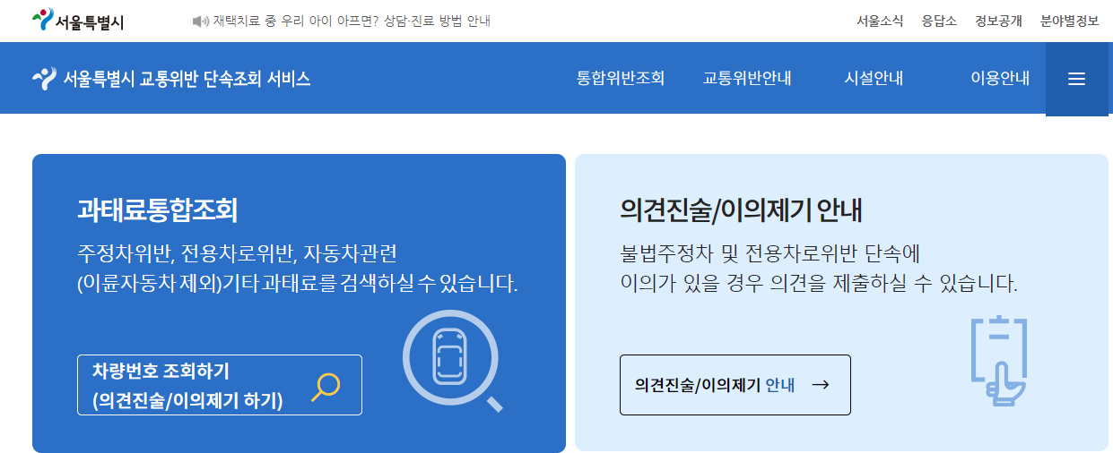
Task: Click the 차량번호 조회하기 button
Action: click(220, 385)
